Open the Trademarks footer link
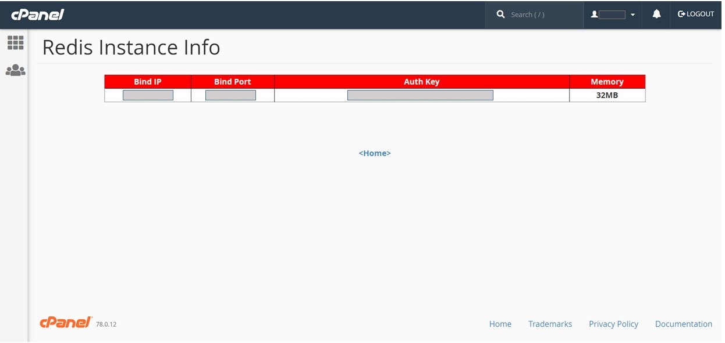The width and height of the screenshot is (725, 343). (x=550, y=324)
